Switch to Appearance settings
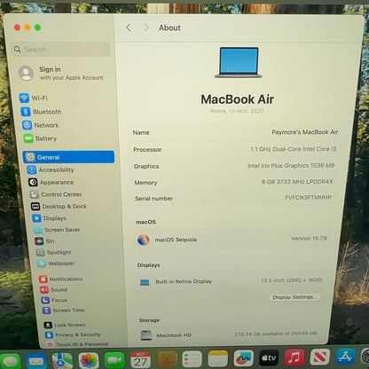The height and width of the screenshot is (369, 369). [51, 183]
